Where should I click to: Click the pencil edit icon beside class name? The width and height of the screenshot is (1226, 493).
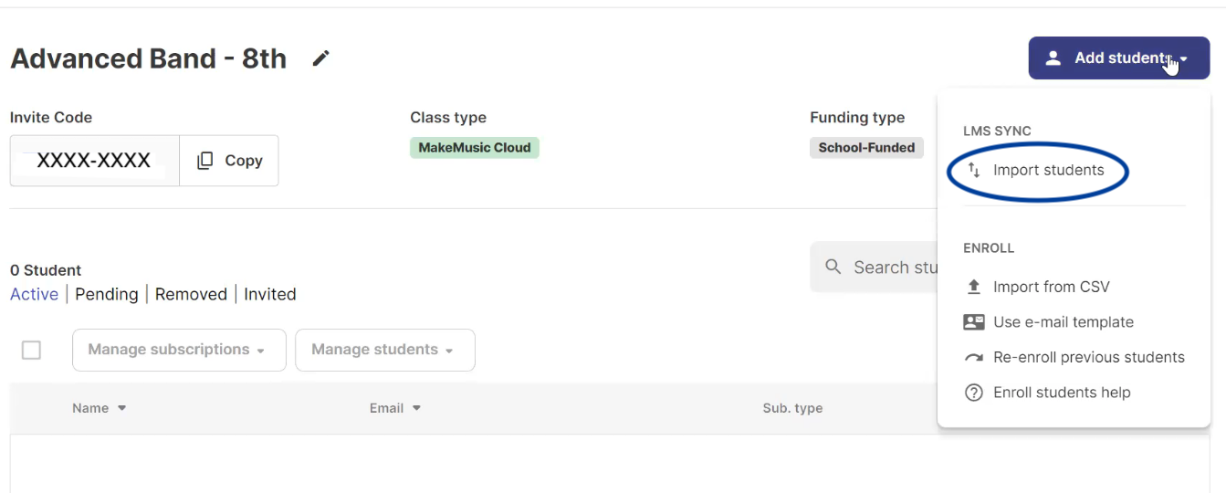(x=320, y=58)
